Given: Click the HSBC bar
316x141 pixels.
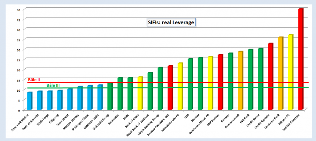Looking at the screenshot, I should (131, 93).
